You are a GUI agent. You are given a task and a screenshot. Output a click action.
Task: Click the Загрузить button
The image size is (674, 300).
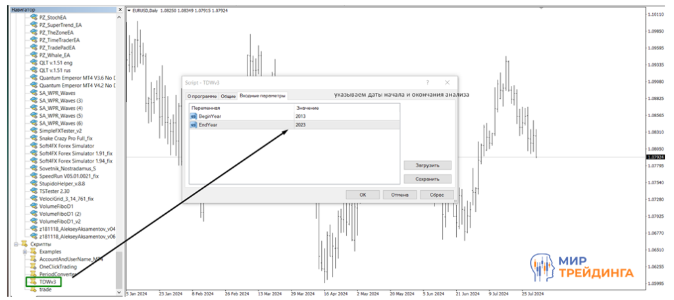[x=427, y=166]
